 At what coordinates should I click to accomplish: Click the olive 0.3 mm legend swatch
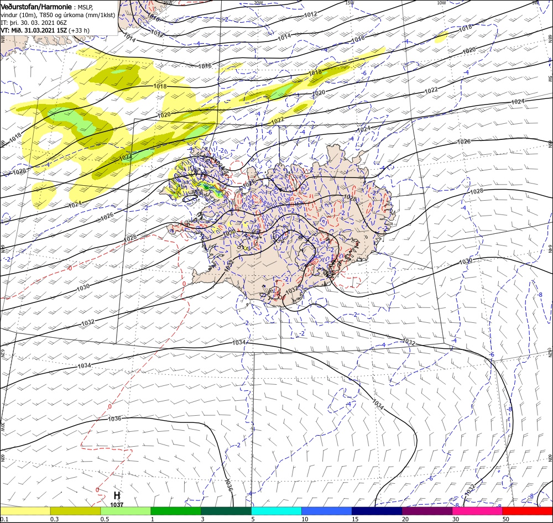click(x=75, y=511)
